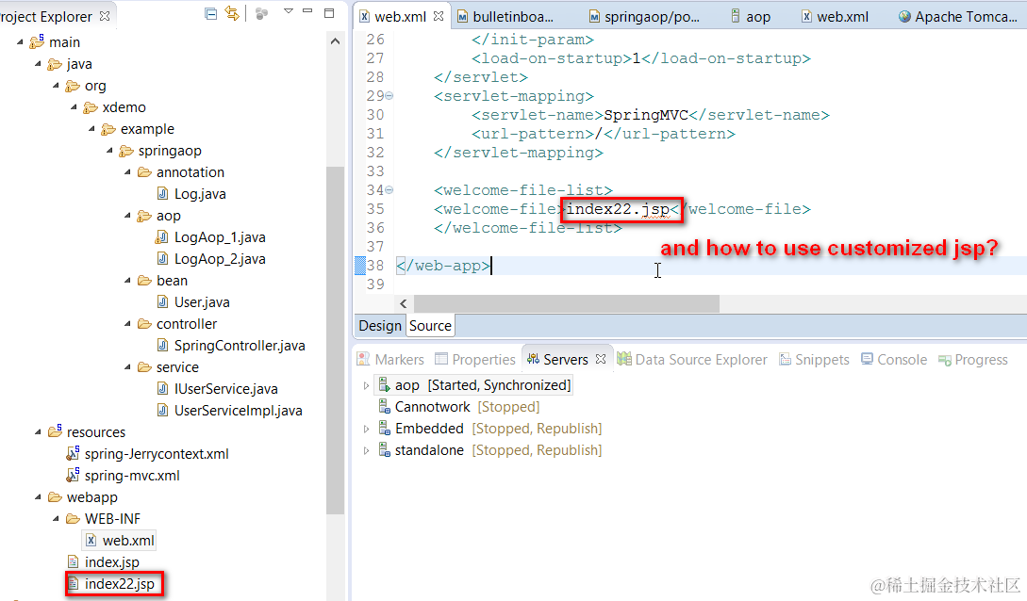Select Log.java file icon
Screen dimensions: 1027x601
162,193
